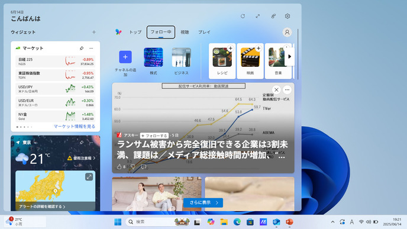Screen dimensions: 407x229
Task: Open 雷雨注意報 alert
Action: click(x=82, y=158)
